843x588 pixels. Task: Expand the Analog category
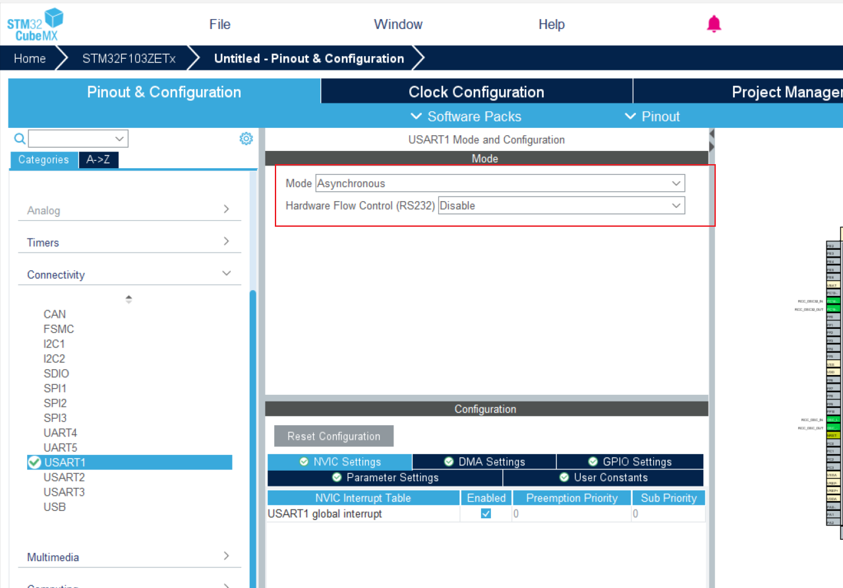pyautogui.click(x=129, y=210)
